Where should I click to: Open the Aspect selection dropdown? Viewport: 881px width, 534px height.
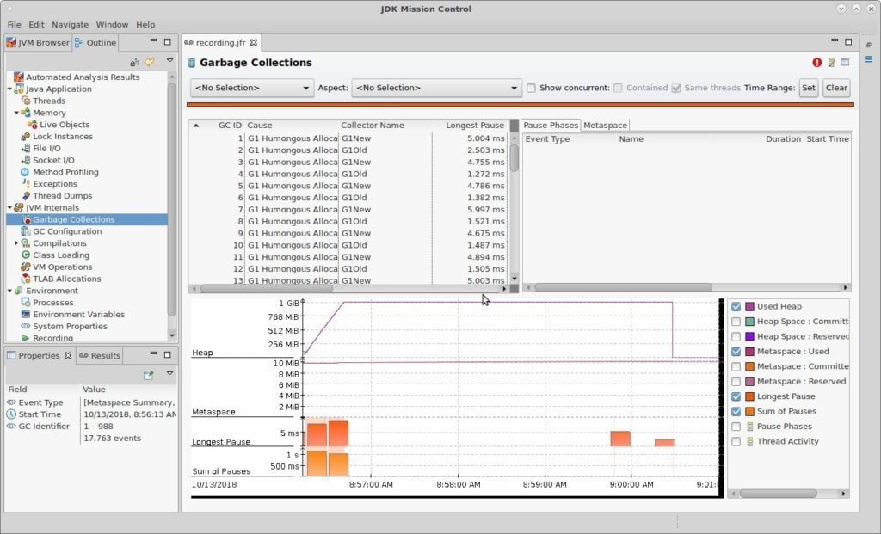coord(436,89)
